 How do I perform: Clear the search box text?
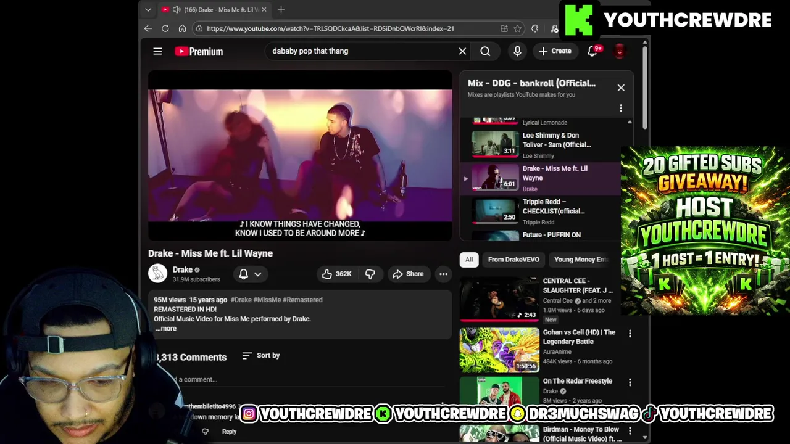[462, 51]
